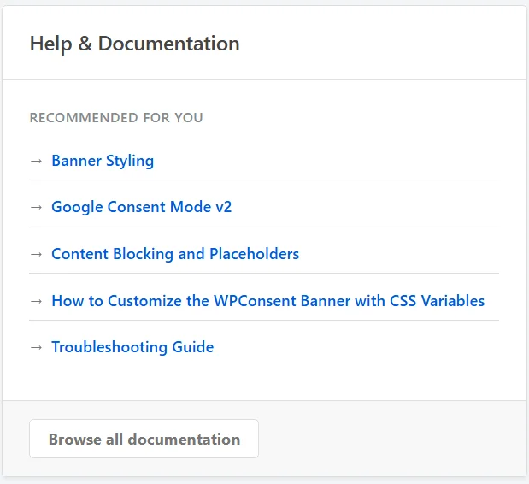
Task: Open the Banner Styling documentation link
Action: click(x=103, y=161)
